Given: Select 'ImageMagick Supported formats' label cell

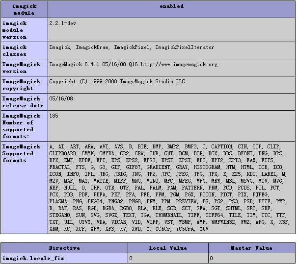Looking at the screenshot, I should (x=24, y=188).
